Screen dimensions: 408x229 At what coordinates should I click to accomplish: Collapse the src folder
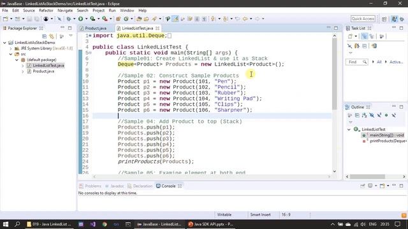pyautogui.click(x=11, y=54)
